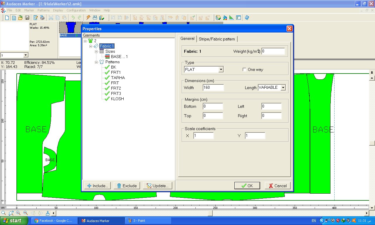
Task: Click the brush refresh icon near zoom tools
Action: [47, 213]
